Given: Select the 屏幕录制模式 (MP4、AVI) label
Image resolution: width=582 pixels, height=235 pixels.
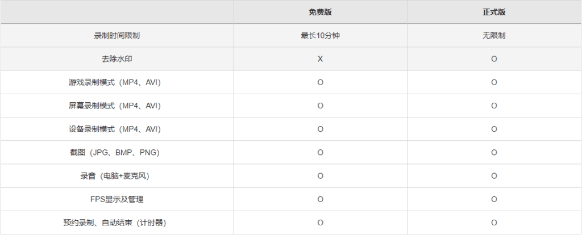Looking at the screenshot, I should pos(117,106).
